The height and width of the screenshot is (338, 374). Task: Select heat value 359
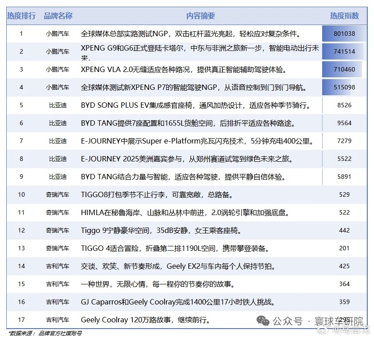(x=345, y=302)
